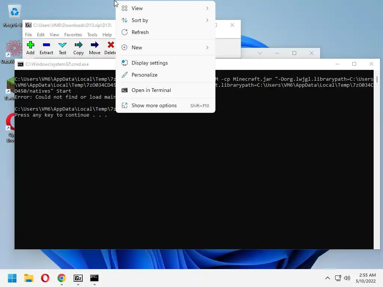The width and height of the screenshot is (383, 287).
Task: Open File Explorer from the taskbar
Action: pos(28,278)
